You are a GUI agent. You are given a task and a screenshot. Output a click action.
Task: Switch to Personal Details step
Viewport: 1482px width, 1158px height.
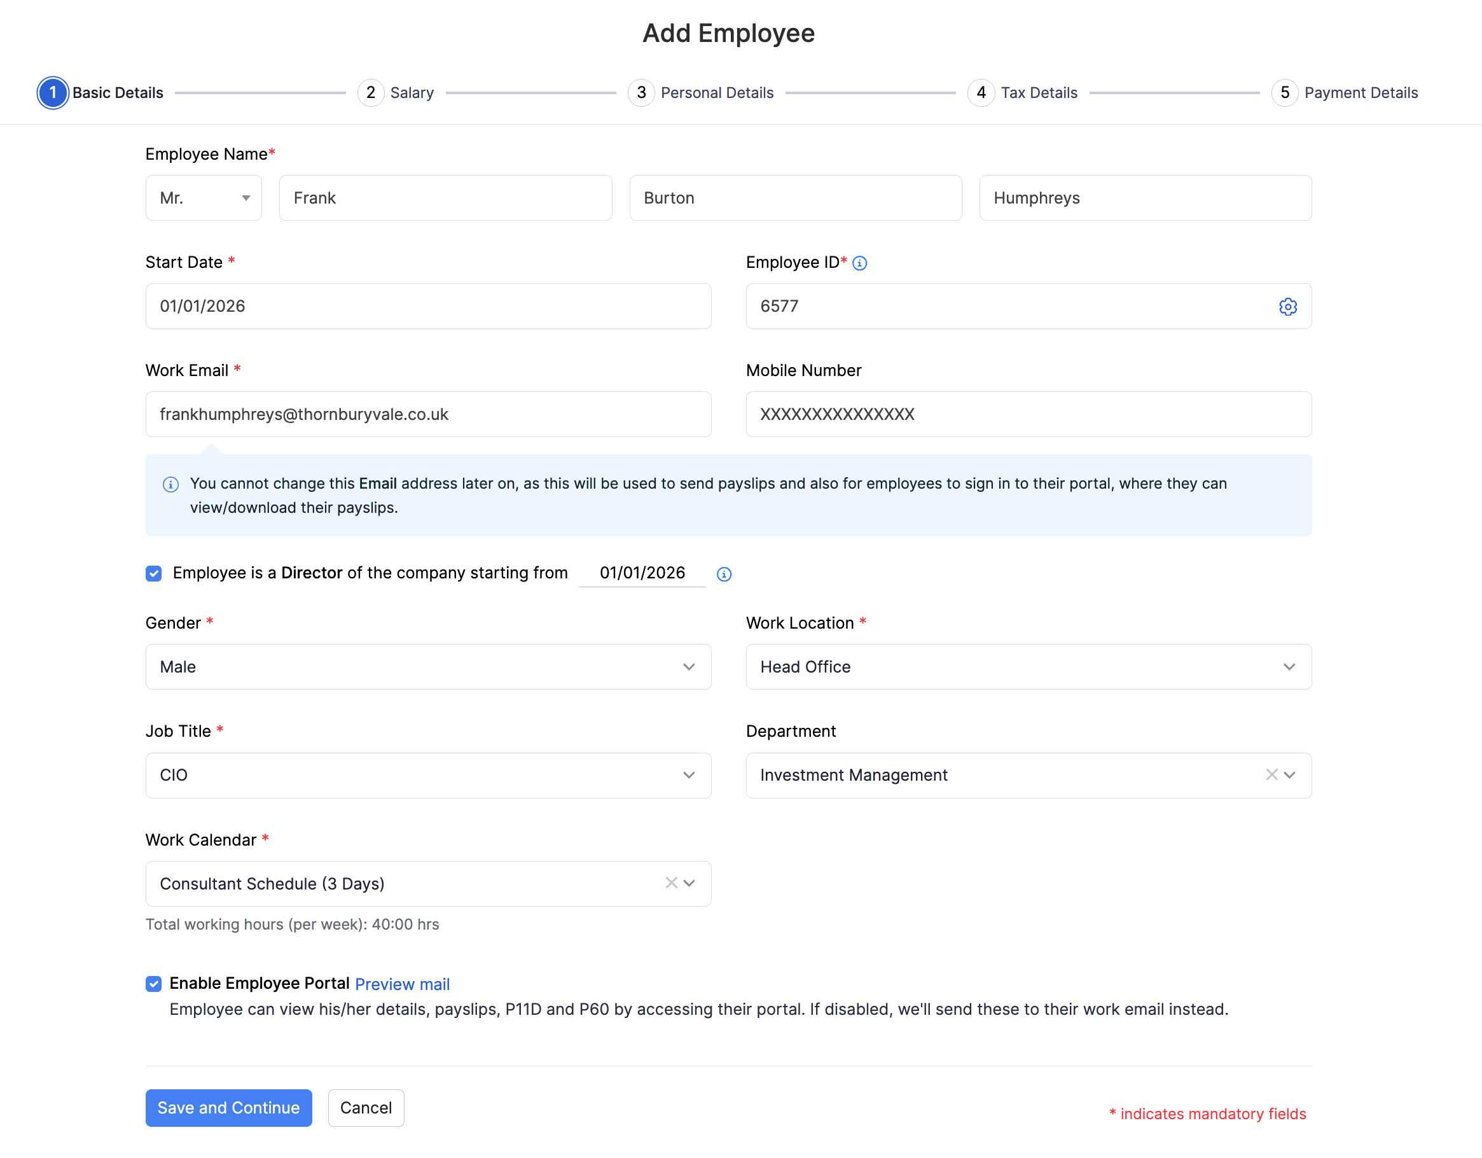[701, 93]
